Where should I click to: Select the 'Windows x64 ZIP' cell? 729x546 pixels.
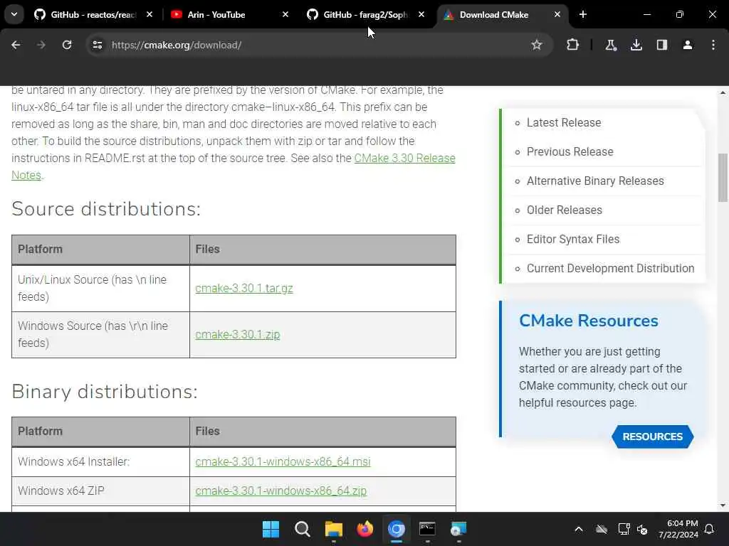pos(100,491)
